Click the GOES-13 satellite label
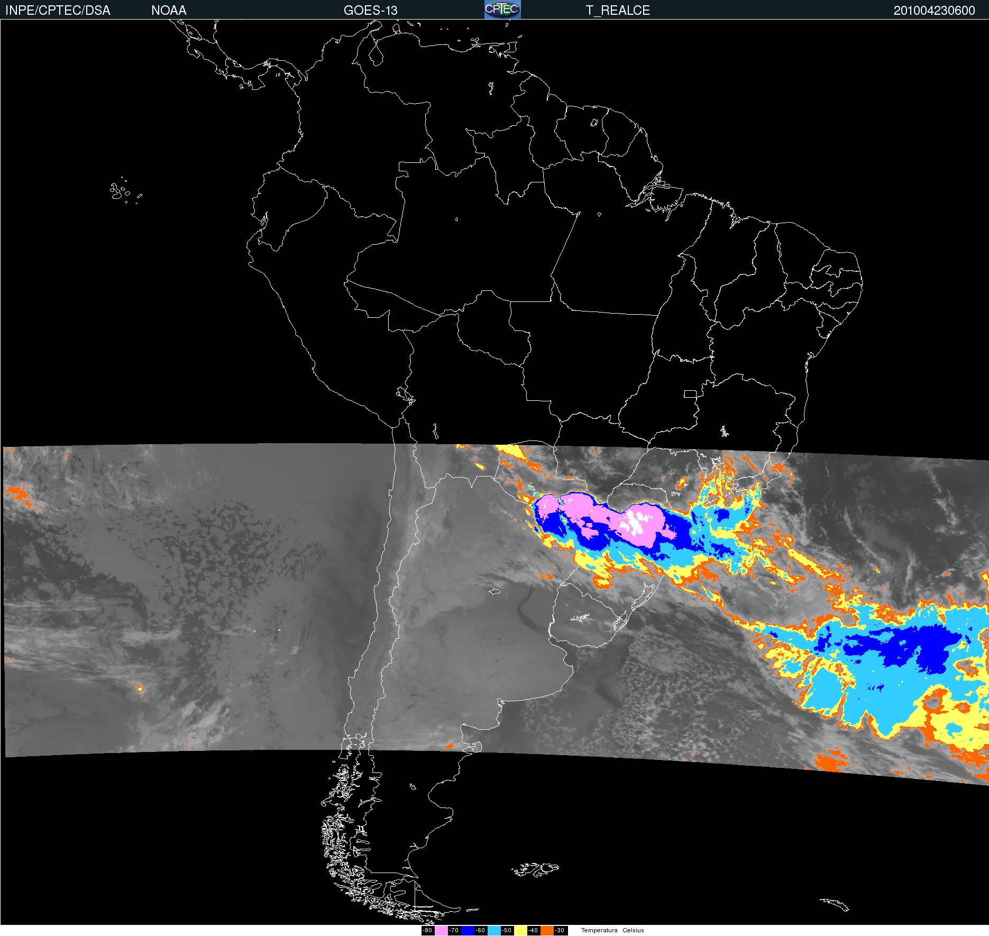 tap(370, 11)
